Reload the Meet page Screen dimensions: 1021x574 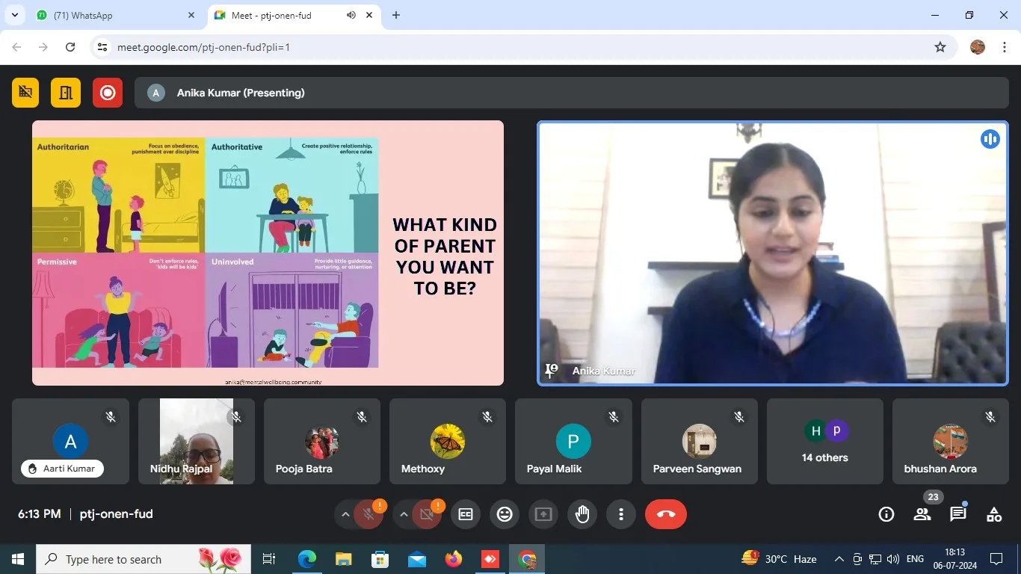[x=70, y=47]
